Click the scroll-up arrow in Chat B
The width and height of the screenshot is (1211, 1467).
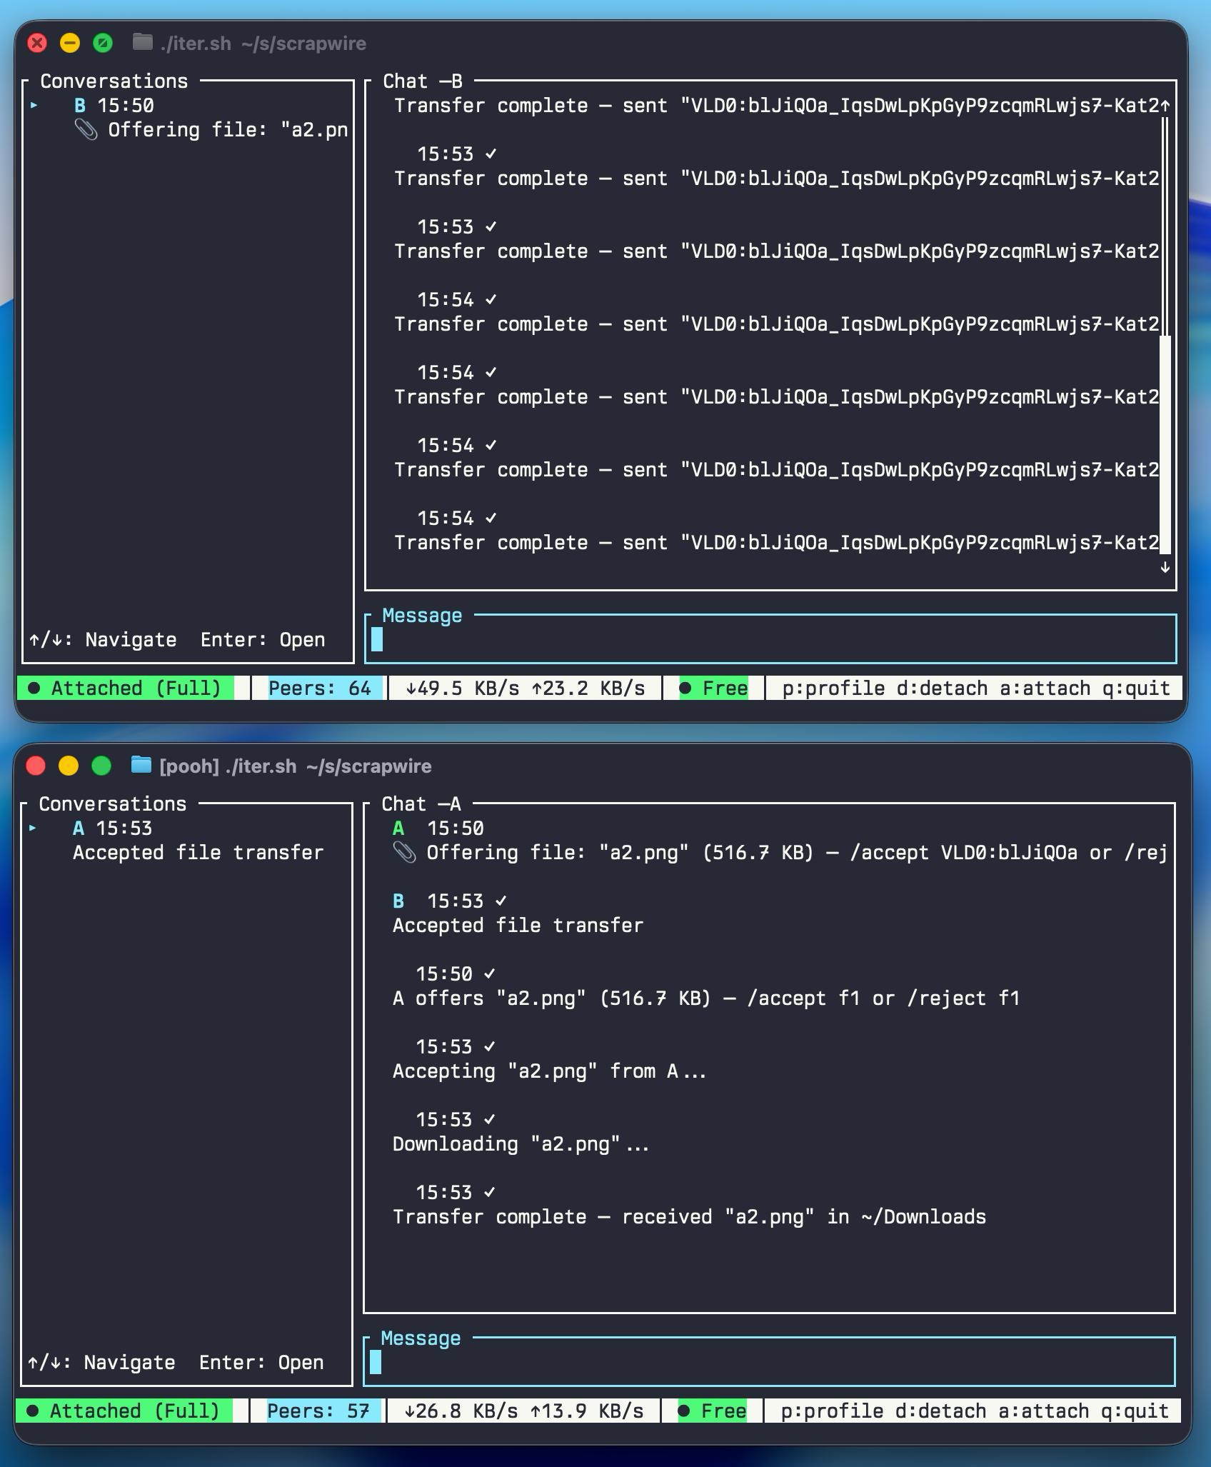1165,106
